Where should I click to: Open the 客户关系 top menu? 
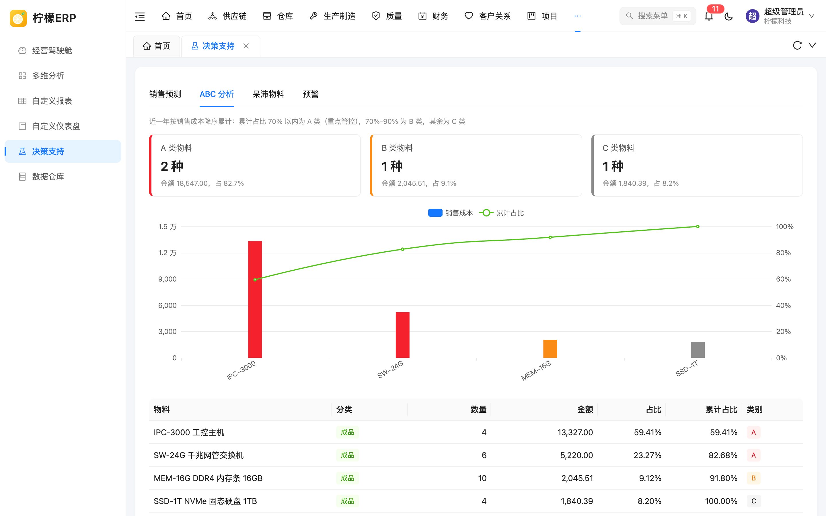pyautogui.click(x=488, y=16)
